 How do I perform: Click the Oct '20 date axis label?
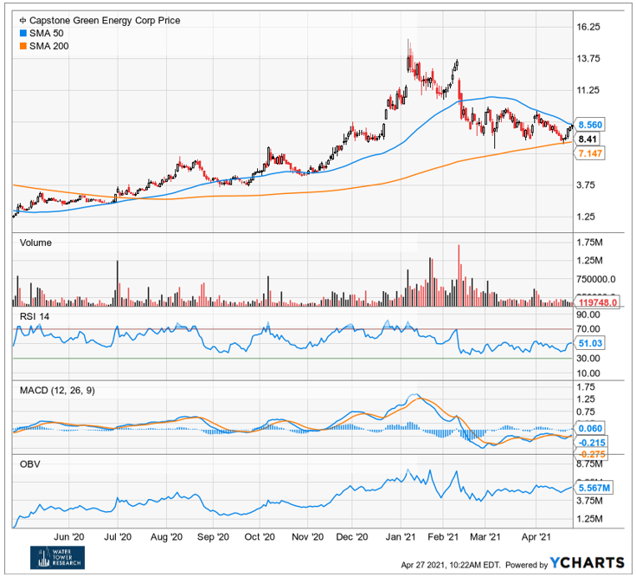point(260,537)
